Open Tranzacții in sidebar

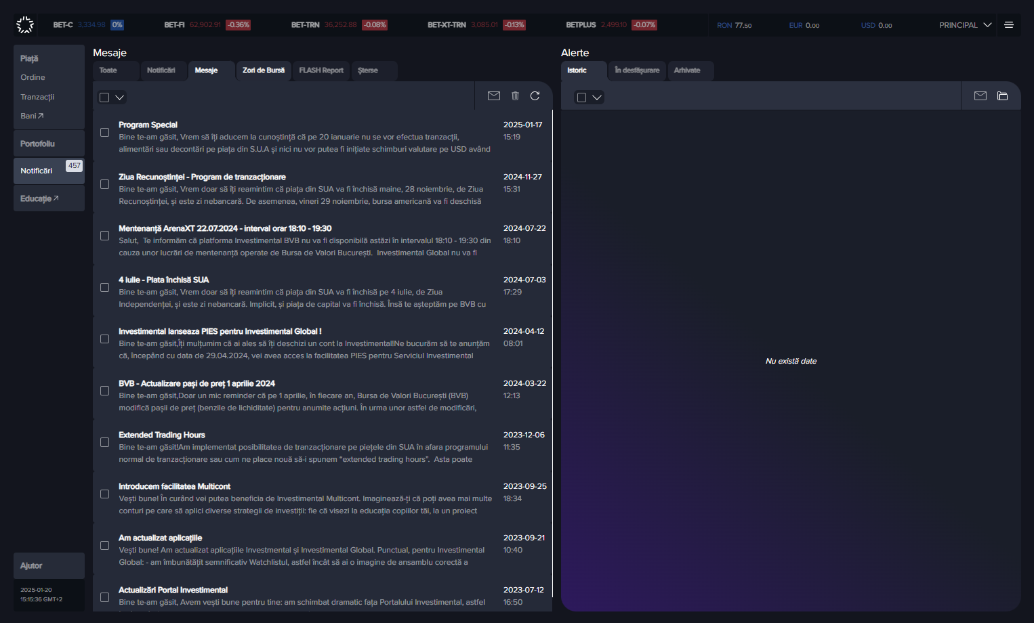[37, 97]
